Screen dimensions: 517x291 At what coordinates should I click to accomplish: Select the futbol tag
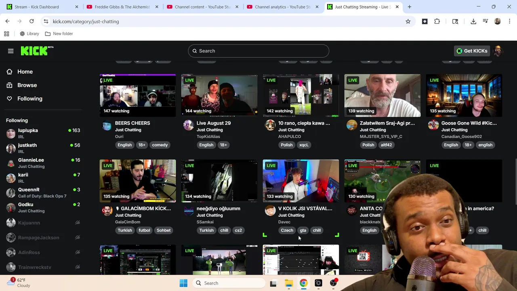tap(144, 230)
